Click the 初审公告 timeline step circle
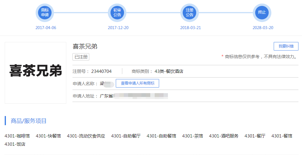 click(117, 13)
